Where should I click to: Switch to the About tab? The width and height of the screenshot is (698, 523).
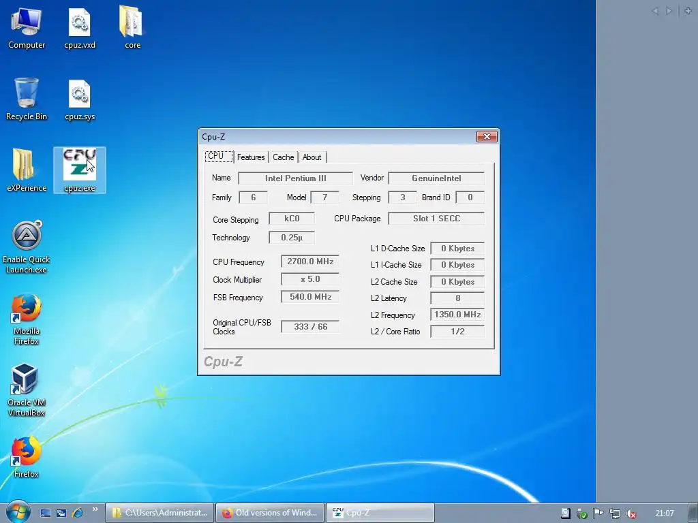(312, 157)
